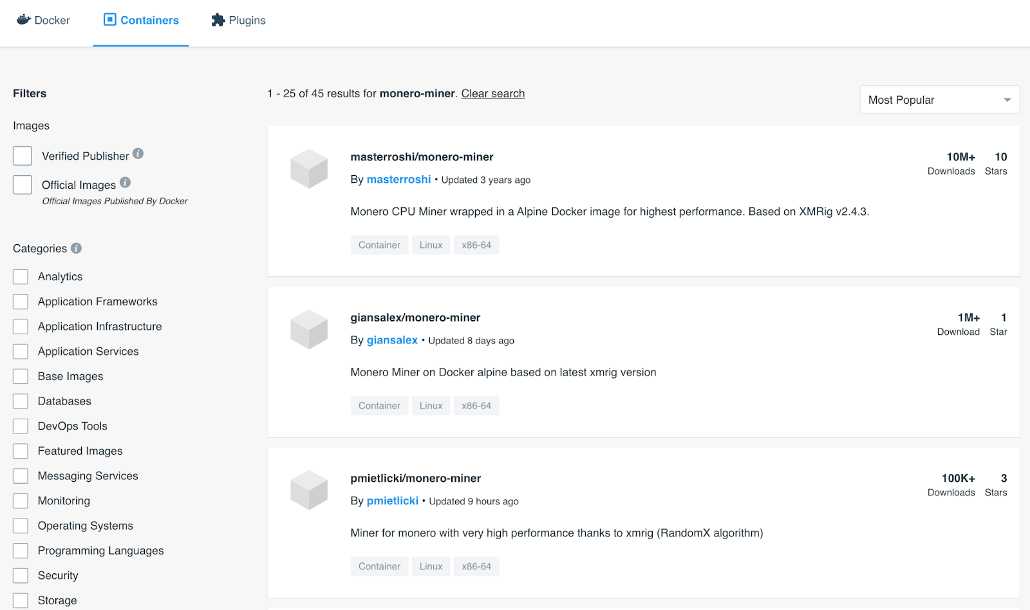The image size is (1030, 610).
Task: Click the giansalex/monero-miner cube icon
Action: tap(309, 329)
